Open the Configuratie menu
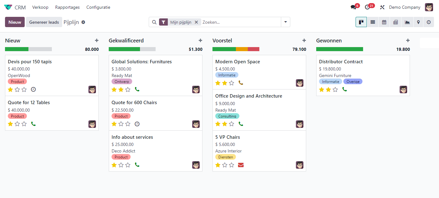The width and height of the screenshot is (439, 198). coord(98,7)
